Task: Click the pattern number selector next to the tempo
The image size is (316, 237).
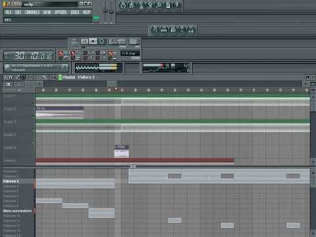Action: 134,41
